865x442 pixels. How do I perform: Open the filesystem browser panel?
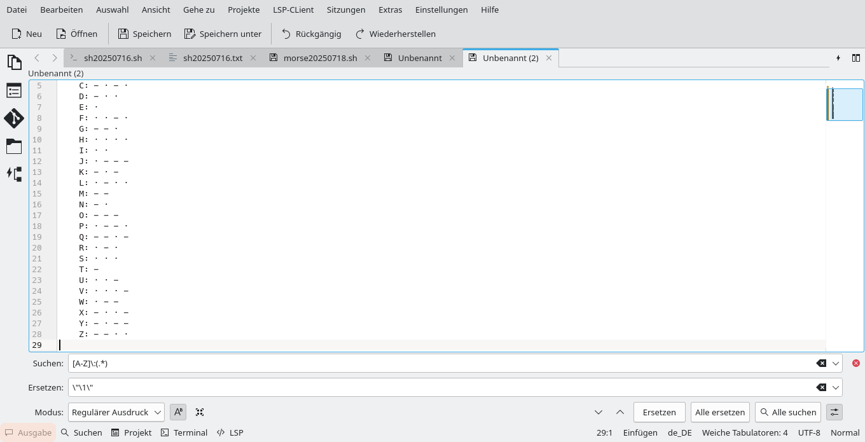(14, 146)
